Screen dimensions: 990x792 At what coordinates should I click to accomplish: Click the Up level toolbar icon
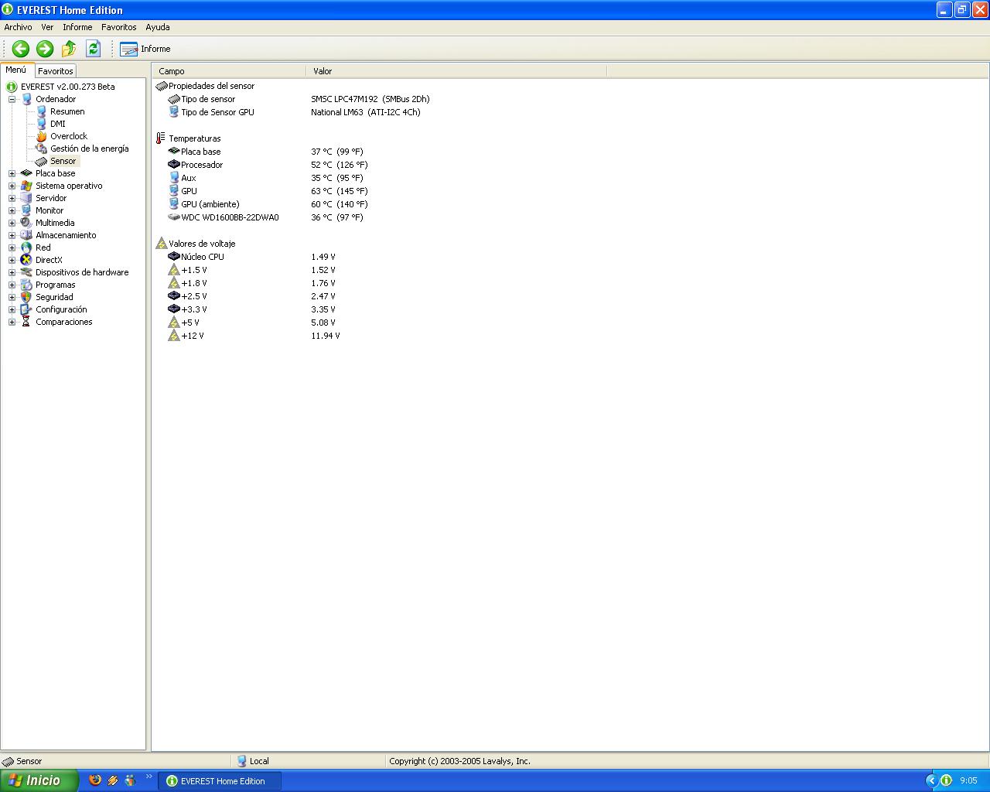69,49
